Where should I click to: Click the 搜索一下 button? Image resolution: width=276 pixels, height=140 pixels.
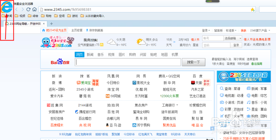coord(194,62)
